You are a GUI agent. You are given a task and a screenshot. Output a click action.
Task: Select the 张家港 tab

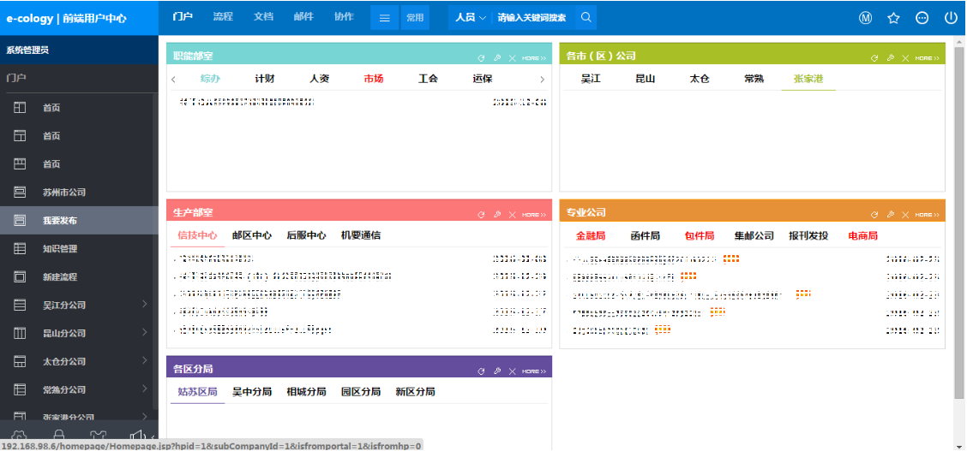click(x=808, y=79)
